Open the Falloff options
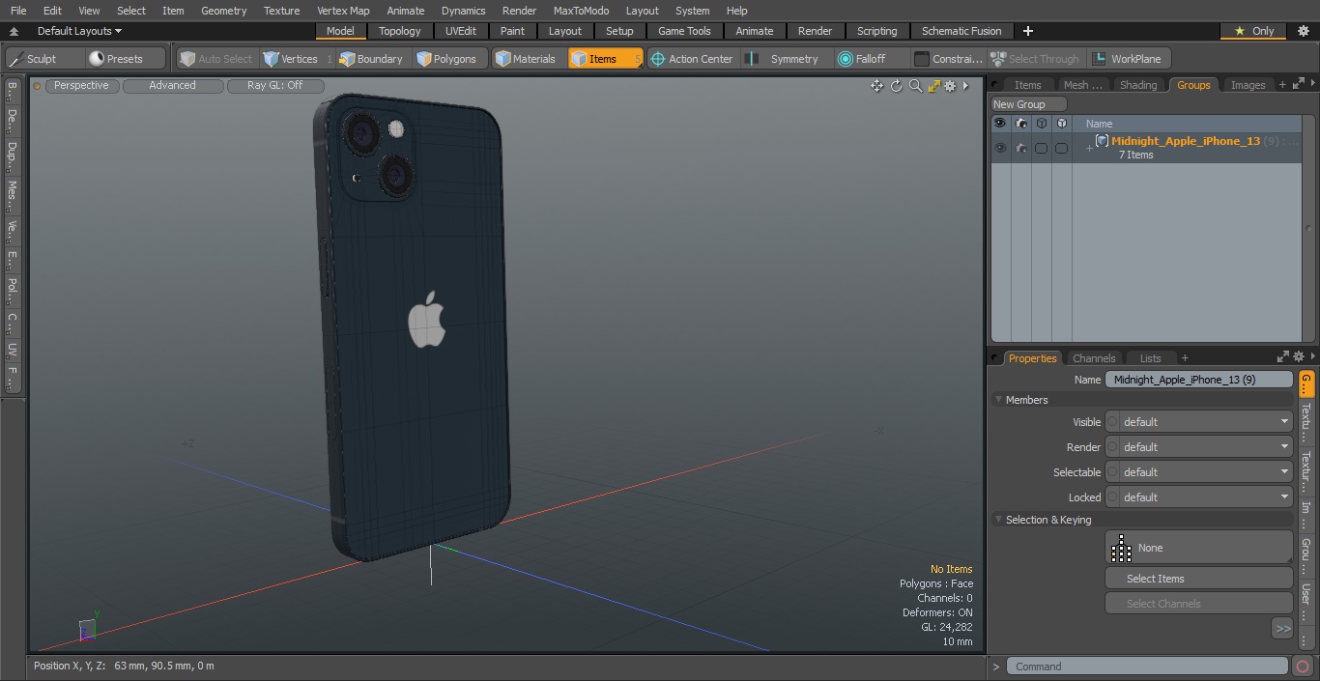Screen dimensions: 1320x681 tap(871, 59)
